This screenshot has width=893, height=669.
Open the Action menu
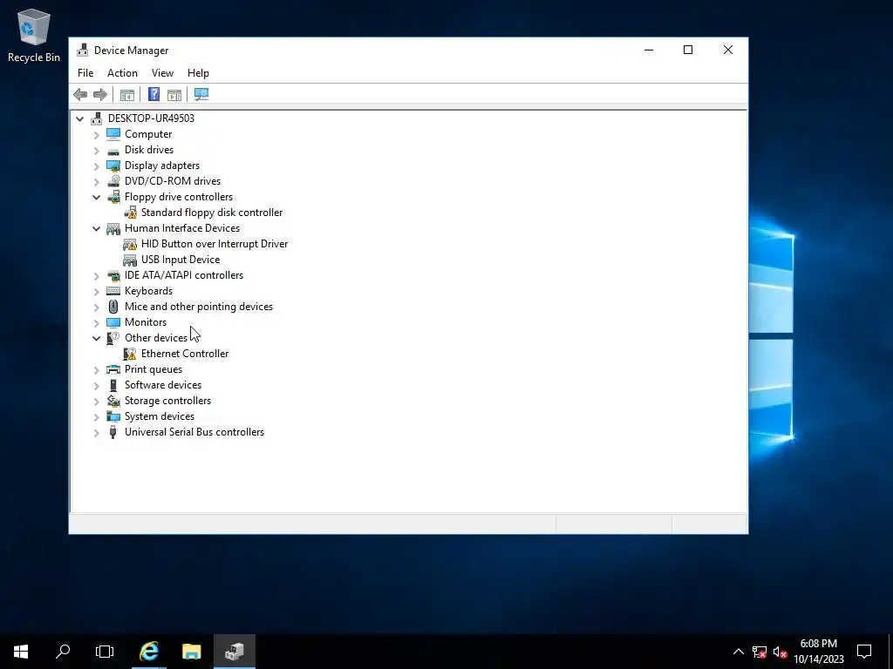(122, 73)
